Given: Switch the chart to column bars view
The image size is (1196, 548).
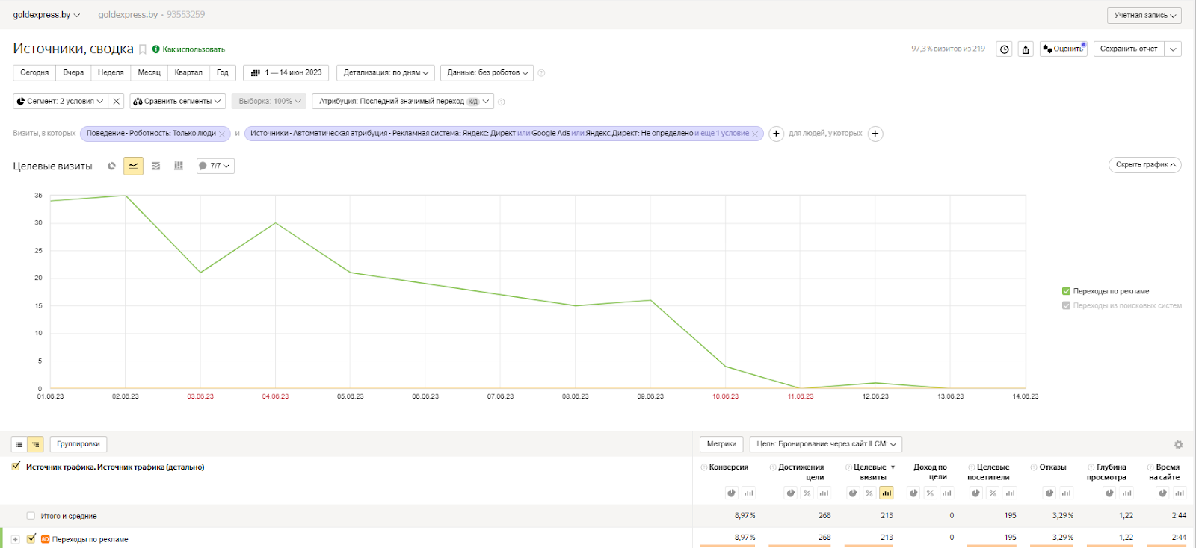Looking at the screenshot, I should pos(178,166).
